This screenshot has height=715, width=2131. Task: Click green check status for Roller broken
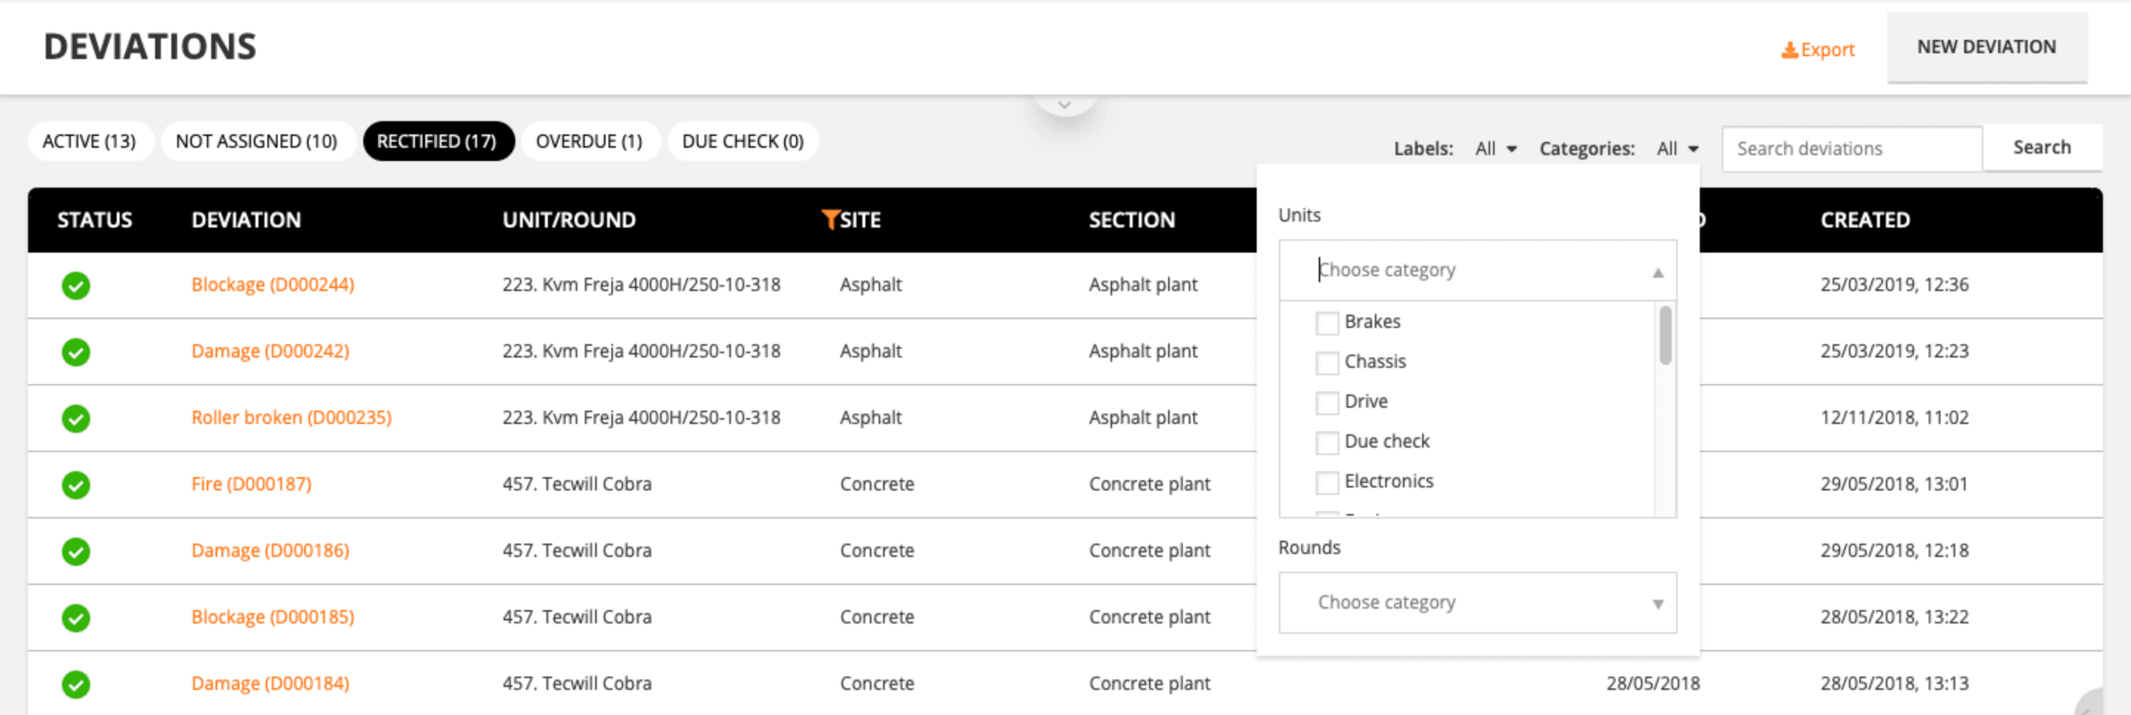point(76,418)
